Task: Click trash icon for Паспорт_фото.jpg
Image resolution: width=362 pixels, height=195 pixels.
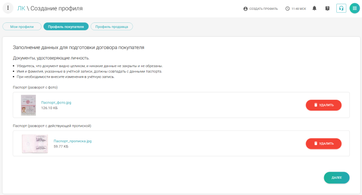Action: (x=315, y=105)
